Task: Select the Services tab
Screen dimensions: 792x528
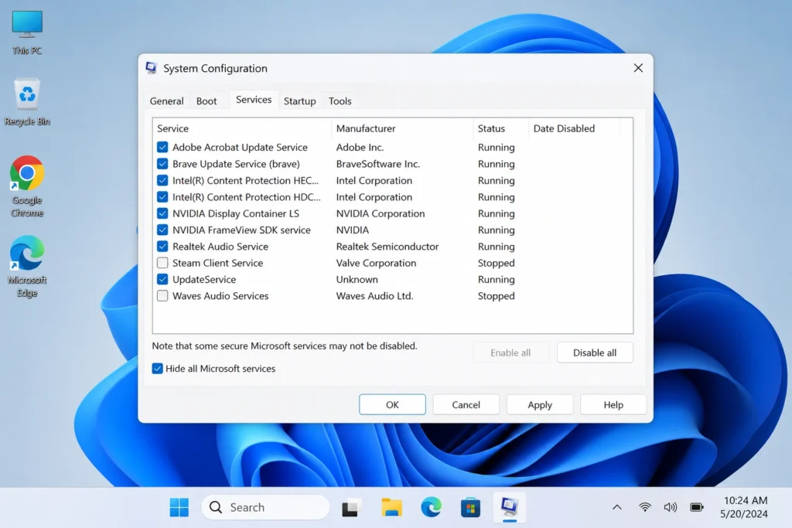Action: coord(254,100)
